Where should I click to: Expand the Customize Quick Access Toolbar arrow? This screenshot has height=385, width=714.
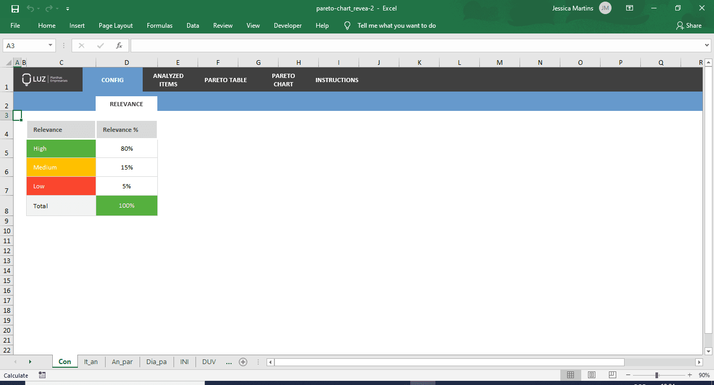[x=67, y=8]
